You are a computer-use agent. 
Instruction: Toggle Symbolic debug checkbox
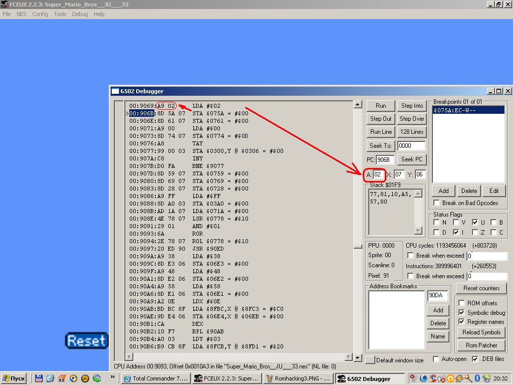click(461, 312)
